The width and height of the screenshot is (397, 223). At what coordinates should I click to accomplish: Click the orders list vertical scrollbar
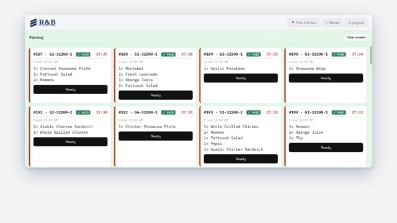[x=371, y=55]
